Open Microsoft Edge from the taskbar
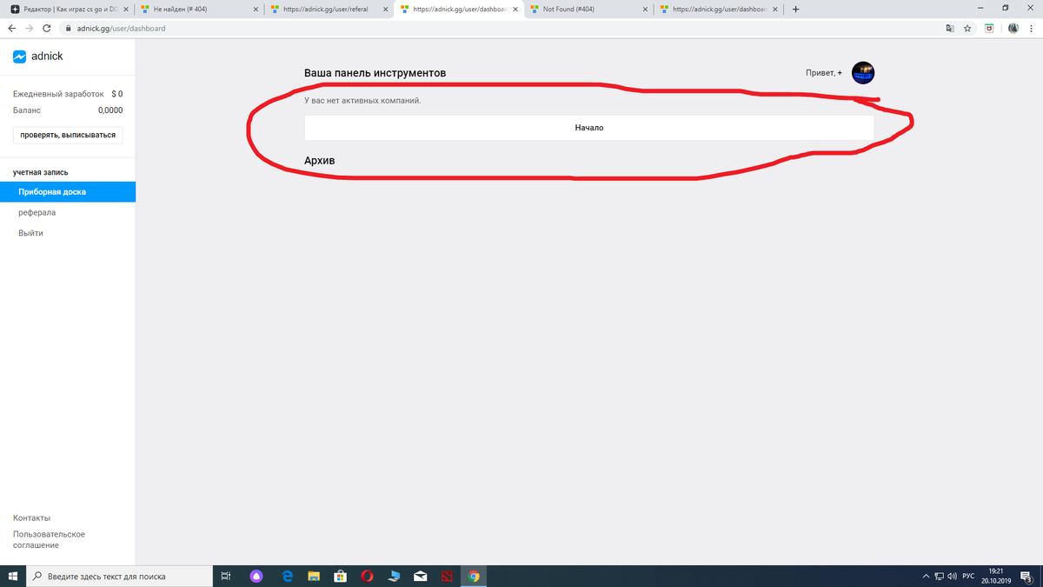The width and height of the screenshot is (1043, 587). click(288, 576)
